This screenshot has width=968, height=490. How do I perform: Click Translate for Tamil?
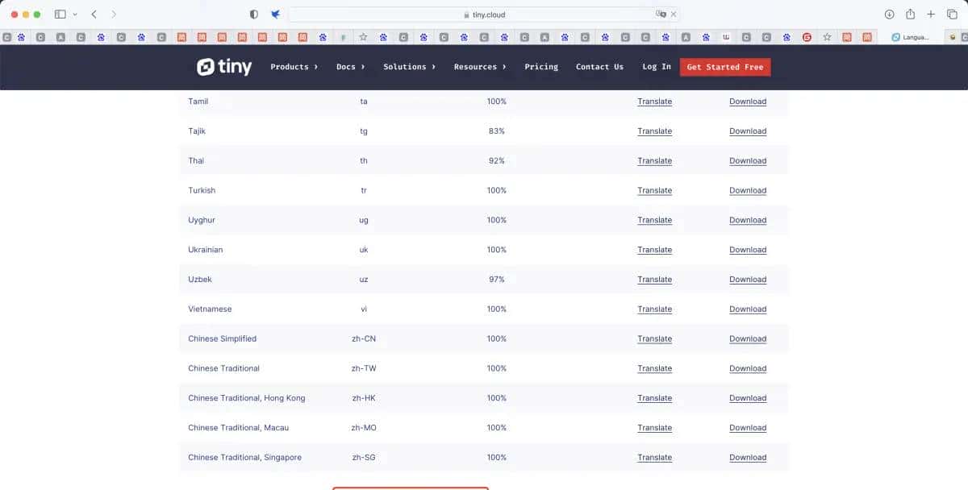point(654,102)
